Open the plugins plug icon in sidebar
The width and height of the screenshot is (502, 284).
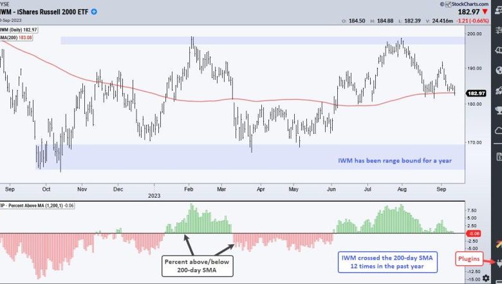tap(499, 263)
